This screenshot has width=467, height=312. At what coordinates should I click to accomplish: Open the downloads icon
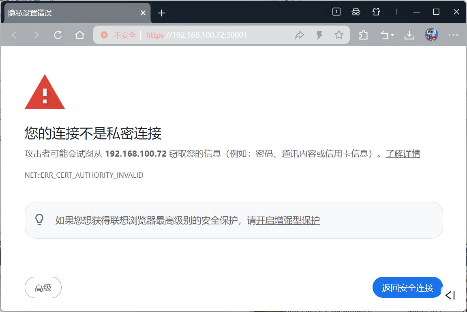tap(409, 35)
